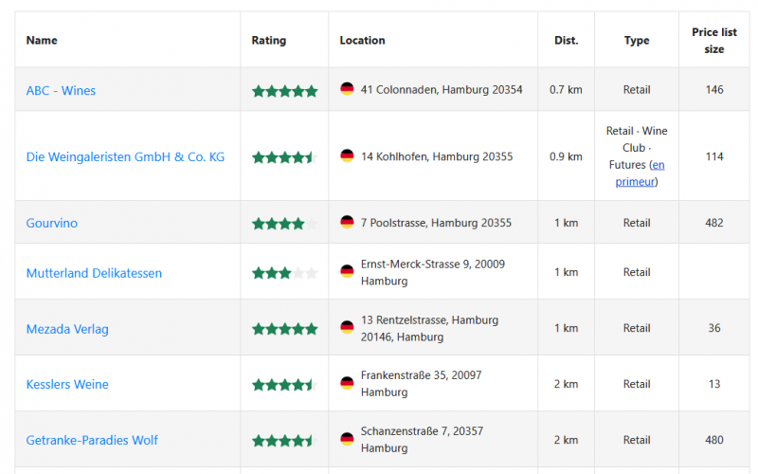Click the '1 km' distance in Mezada Verlag row
Viewport: 758px width, 474px height.
(566, 328)
